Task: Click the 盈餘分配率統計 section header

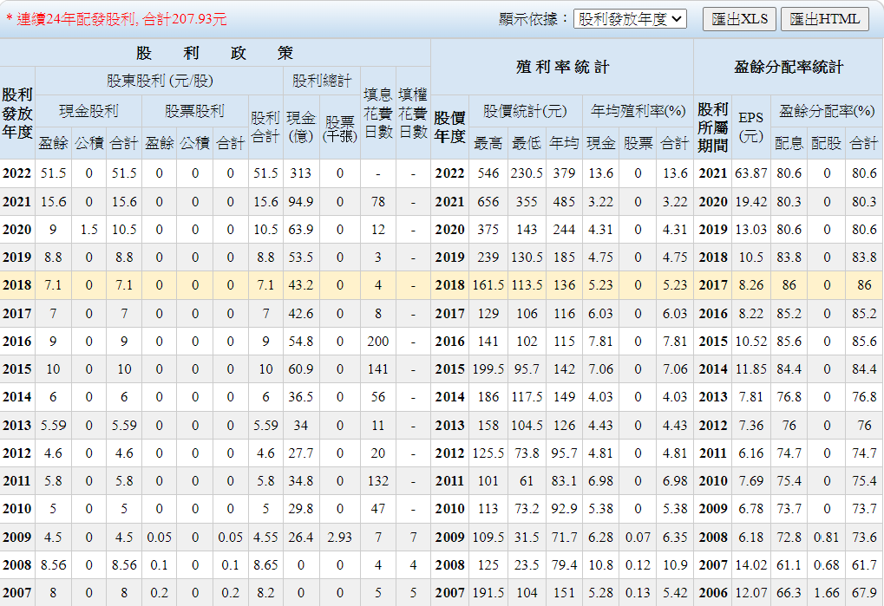Action: click(x=788, y=67)
